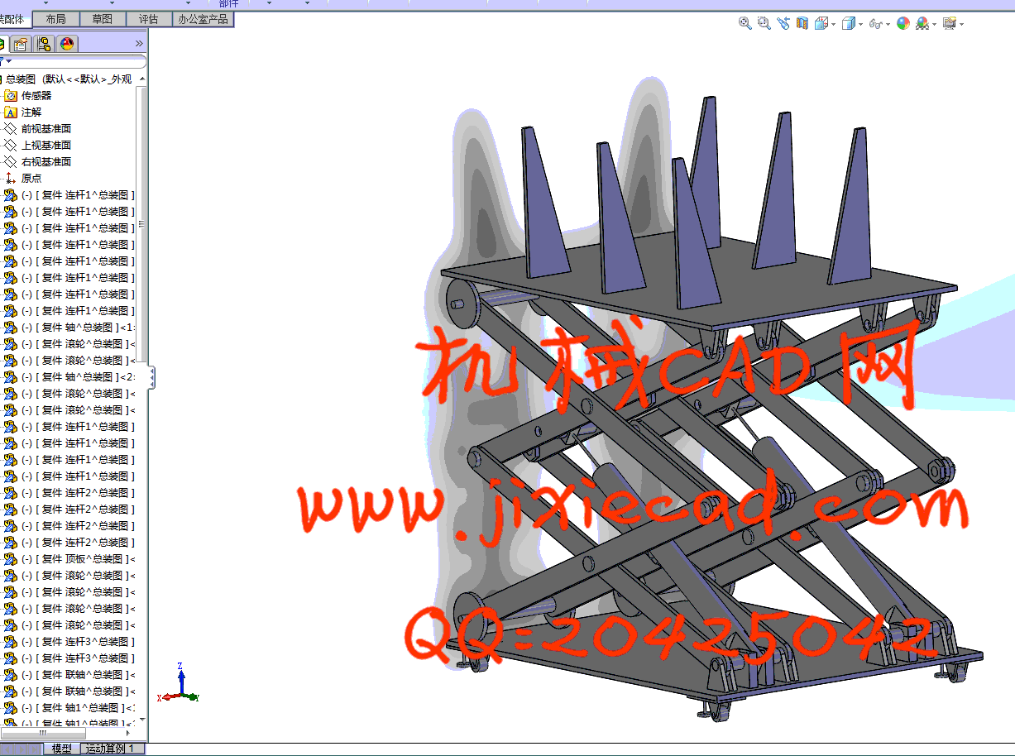This screenshot has height=756, width=1015.
Task: Click the green Y axis of the triad
Action: coord(191,697)
